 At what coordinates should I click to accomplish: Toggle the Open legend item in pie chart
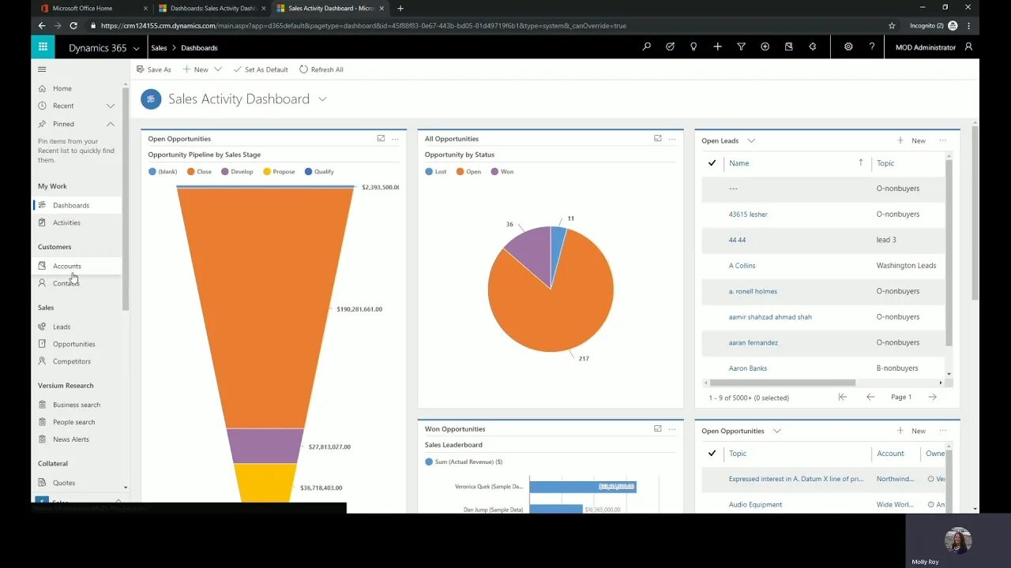(468, 171)
